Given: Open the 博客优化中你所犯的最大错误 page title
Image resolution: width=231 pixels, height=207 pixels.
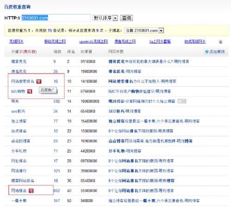Looking at the screenshot, I should (x=149, y=62).
